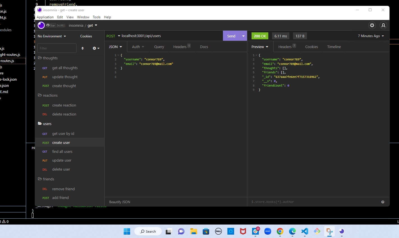Launch Visual Studio Code from the taskbar
399x238 pixels.
tap(305, 231)
